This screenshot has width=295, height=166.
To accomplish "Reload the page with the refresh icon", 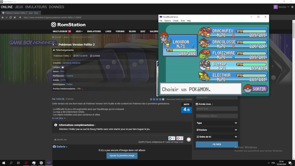I will coord(11,17).
